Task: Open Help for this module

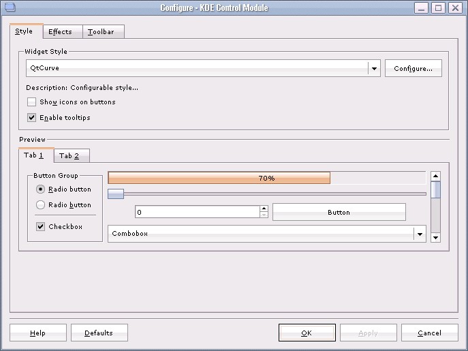Action: tap(38, 333)
